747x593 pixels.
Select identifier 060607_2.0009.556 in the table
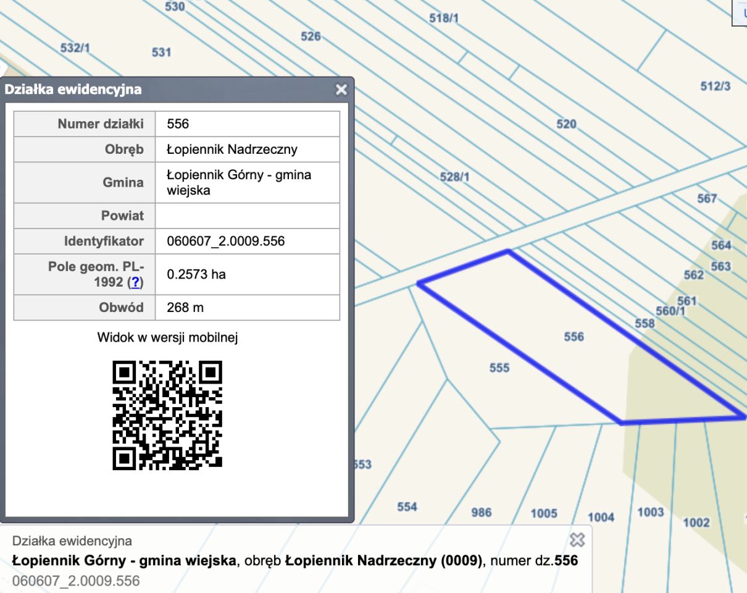226,241
